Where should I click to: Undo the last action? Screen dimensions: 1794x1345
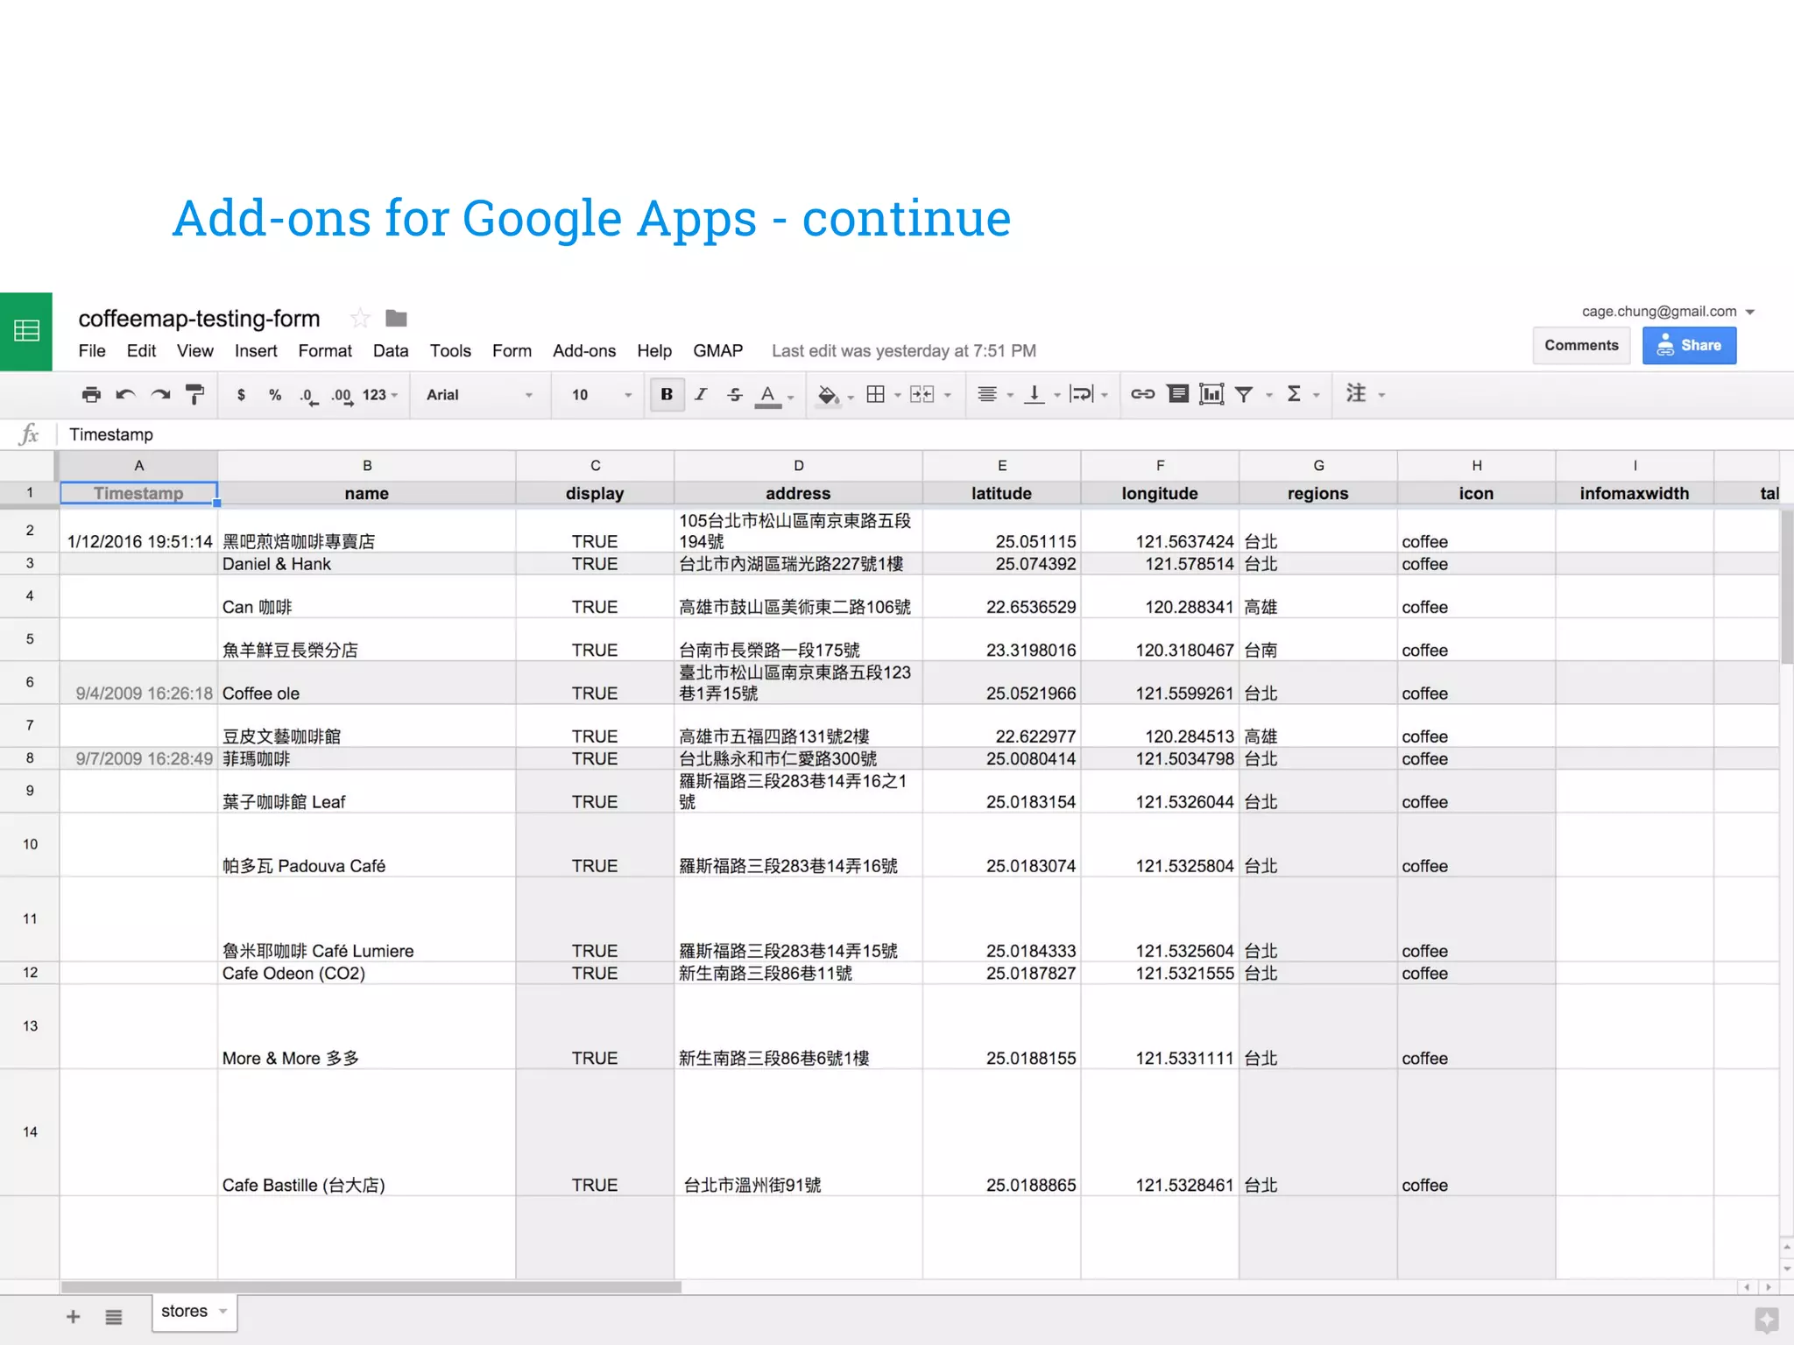(125, 395)
